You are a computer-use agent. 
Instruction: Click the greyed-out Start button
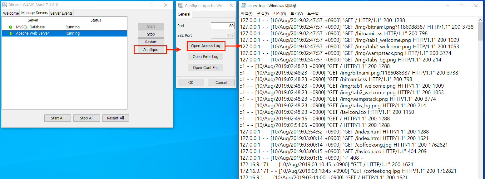pyautogui.click(x=151, y=27)
